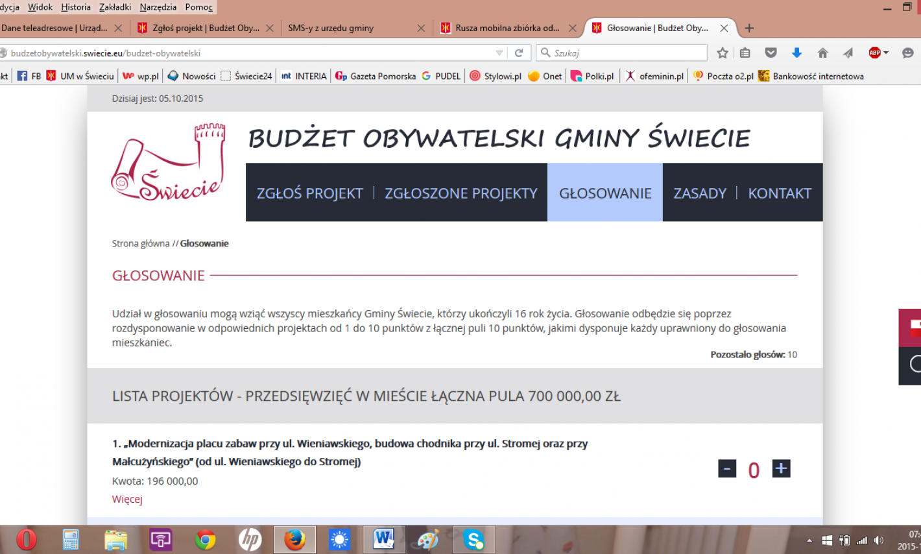Open the FB bookmark
This screenshot has height=554, width=921.
coord(29,76)
